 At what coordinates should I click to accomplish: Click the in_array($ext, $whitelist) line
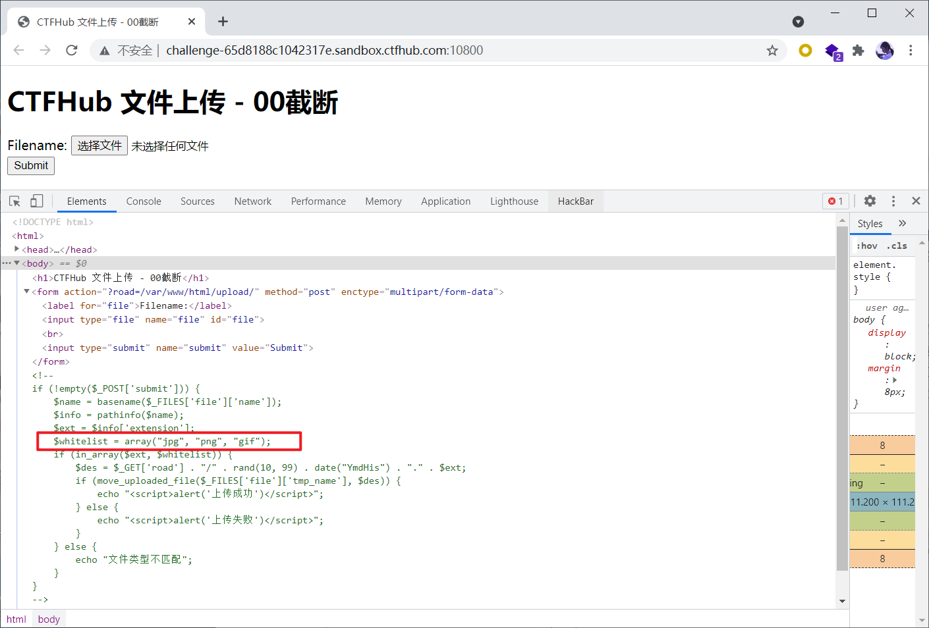pyautogui.click(x=143, y=454)
